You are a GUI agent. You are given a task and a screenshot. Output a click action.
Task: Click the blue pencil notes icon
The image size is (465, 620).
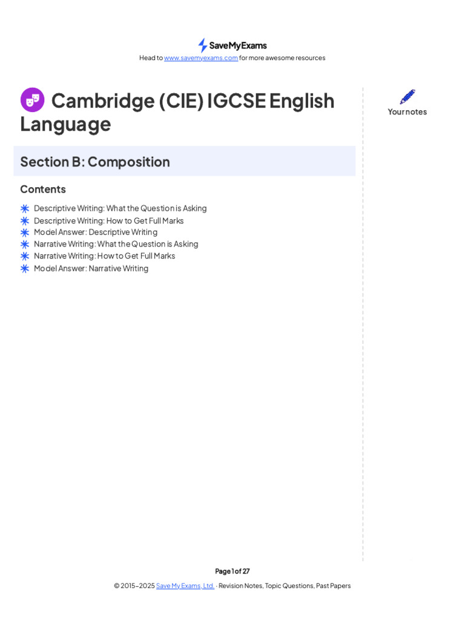tap(407, 97)
